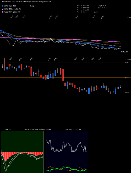Click the magenta DOW PT legend swatch
131x173 pixels.
[x=3, y=12]
